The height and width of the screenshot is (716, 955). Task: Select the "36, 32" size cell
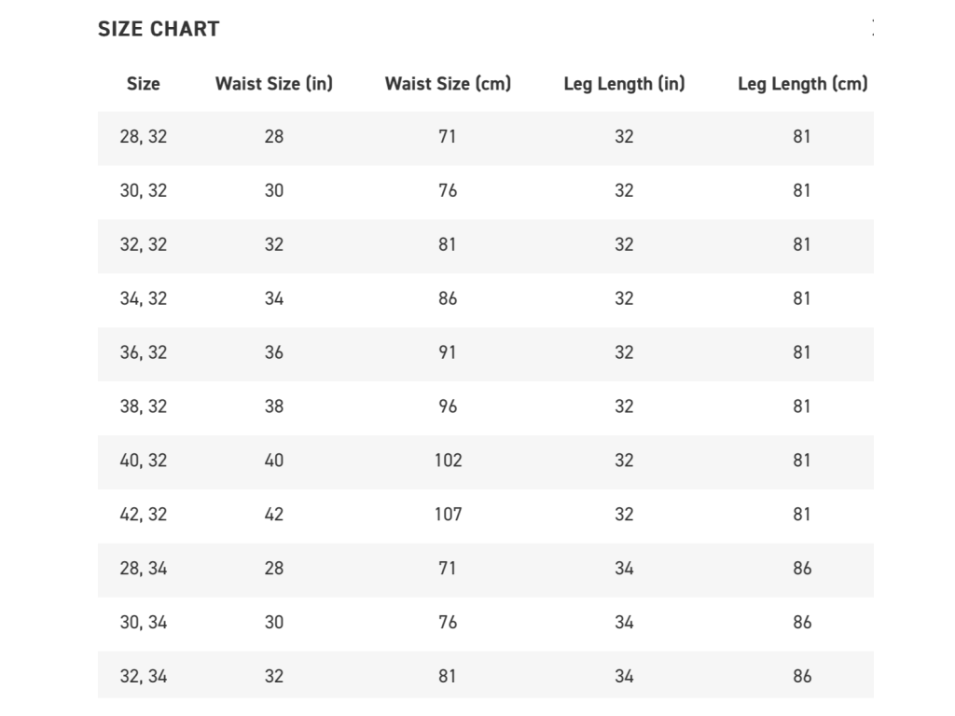144,353
